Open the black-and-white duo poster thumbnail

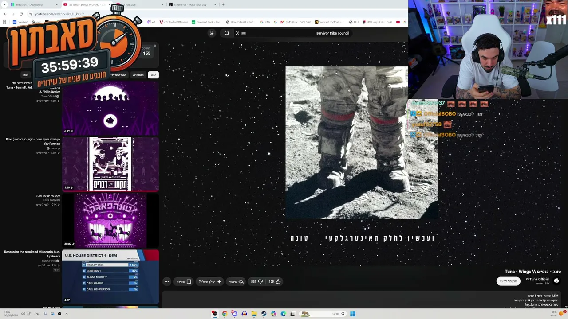pyautogui.click(x=110, y=164)
